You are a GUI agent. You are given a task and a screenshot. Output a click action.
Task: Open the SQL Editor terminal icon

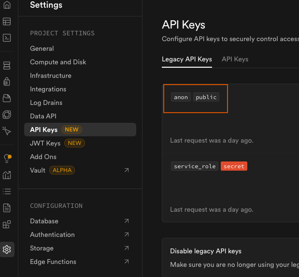[x=7, y=38]
